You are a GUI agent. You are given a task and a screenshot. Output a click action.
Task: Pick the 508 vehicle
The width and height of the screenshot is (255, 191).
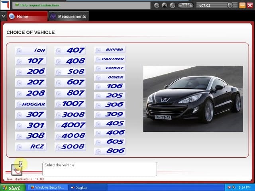click(70, 72)
